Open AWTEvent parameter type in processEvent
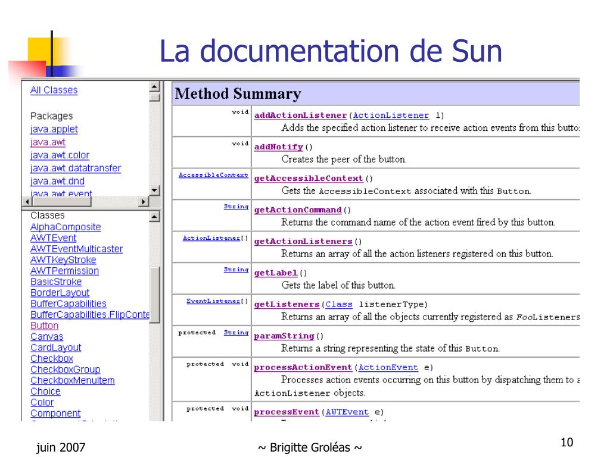The image size is (610, 457). tap(347, 412)
